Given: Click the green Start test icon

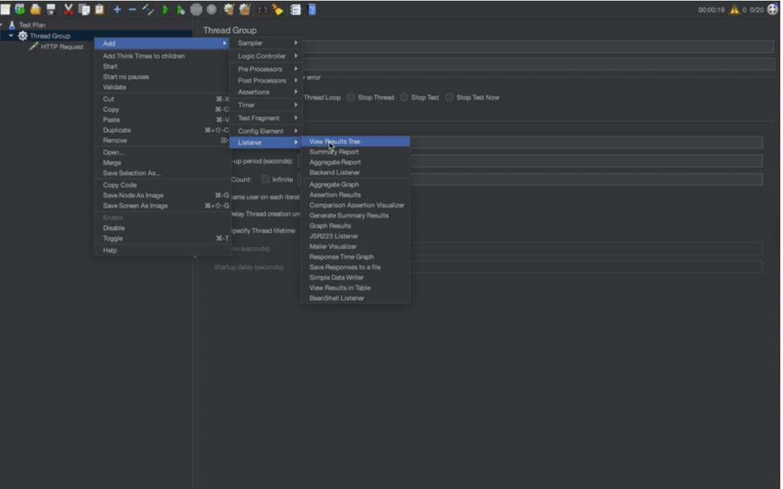Looking at the screenshot, I should click(x=165, y=10).
